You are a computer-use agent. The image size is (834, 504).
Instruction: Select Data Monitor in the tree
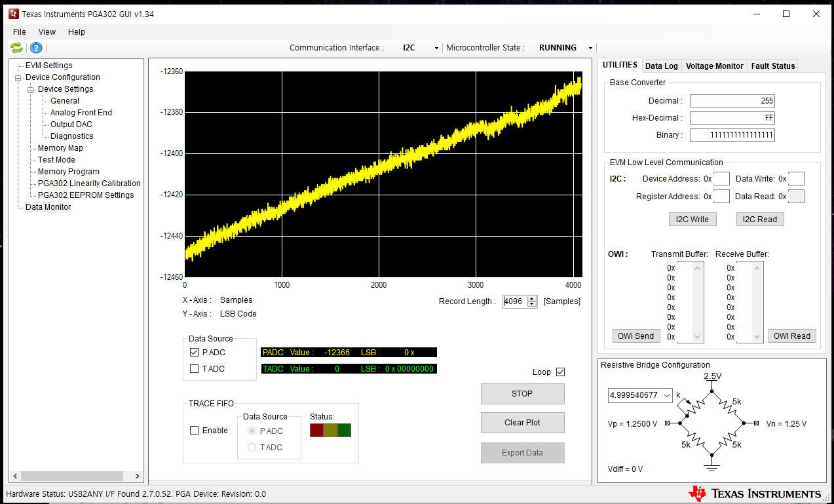tap(48, 207)
